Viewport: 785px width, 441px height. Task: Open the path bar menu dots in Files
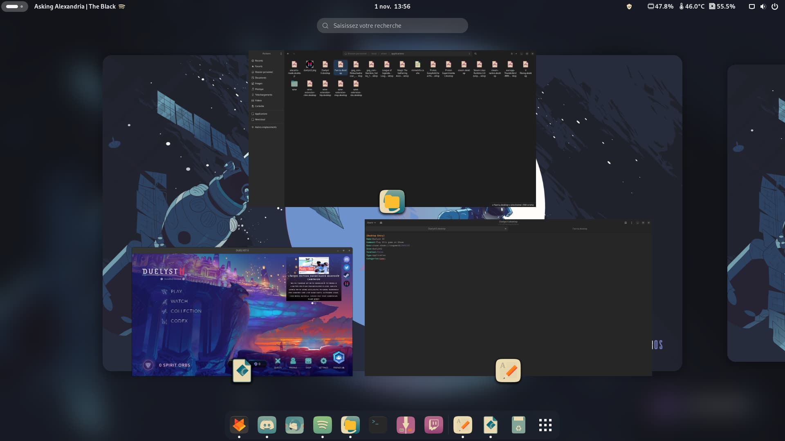pyautogui.click(x=469, y=53)
